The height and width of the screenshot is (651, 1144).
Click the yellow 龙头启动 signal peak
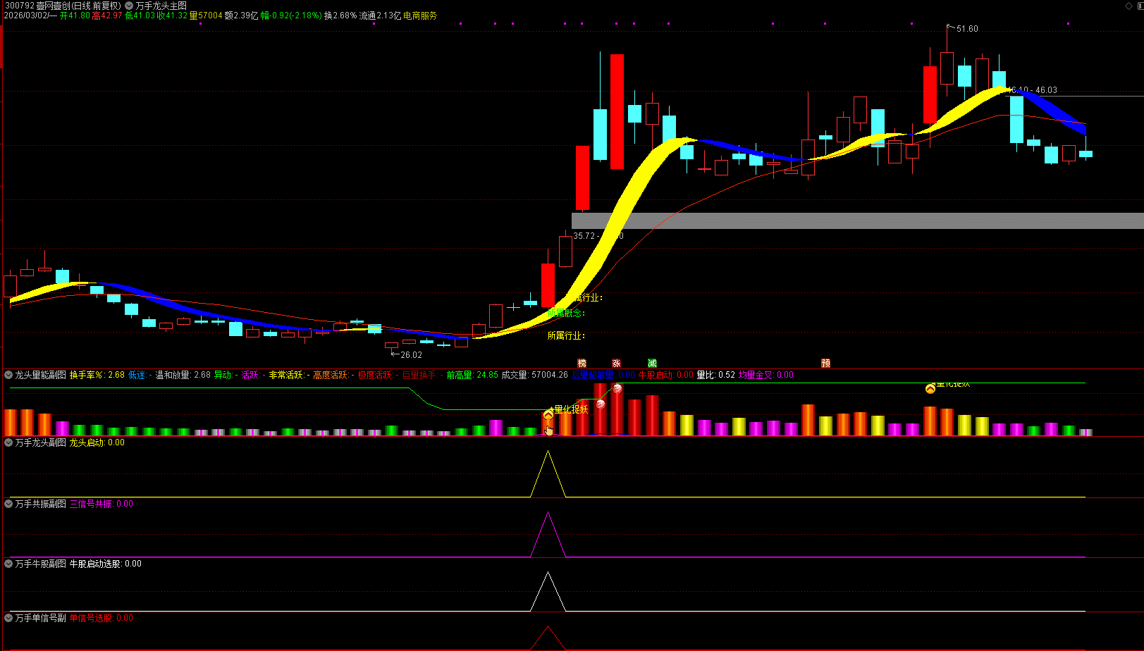(x=548, y=454)
